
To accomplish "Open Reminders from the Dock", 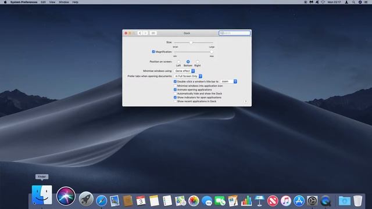I will point(167,201).
